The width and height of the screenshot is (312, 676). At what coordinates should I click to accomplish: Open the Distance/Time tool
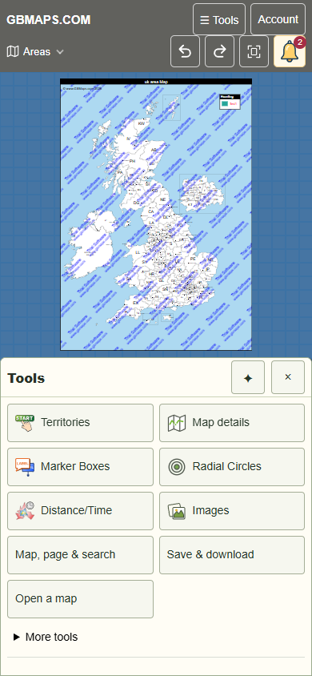pos(80,510)
